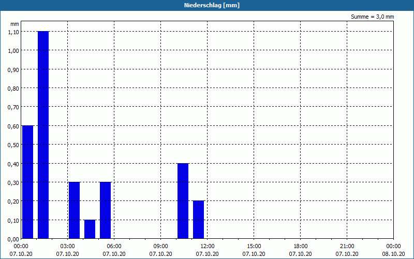Click the 0,80 y-axis value
This screenshot has width=414, height=259.
tap(13, 89)
